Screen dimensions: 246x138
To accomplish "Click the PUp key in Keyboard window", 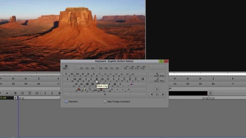I will (x=162, y=75).
